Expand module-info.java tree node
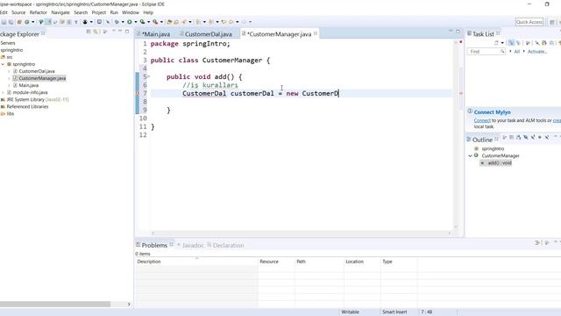Viewport: 561px width, 316px height. tap(4, 92)
